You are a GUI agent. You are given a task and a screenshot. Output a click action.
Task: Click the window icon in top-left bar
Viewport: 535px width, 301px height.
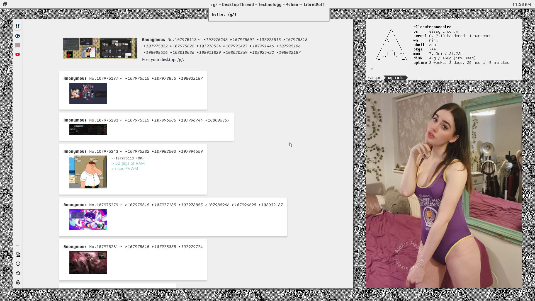(5, 4)
